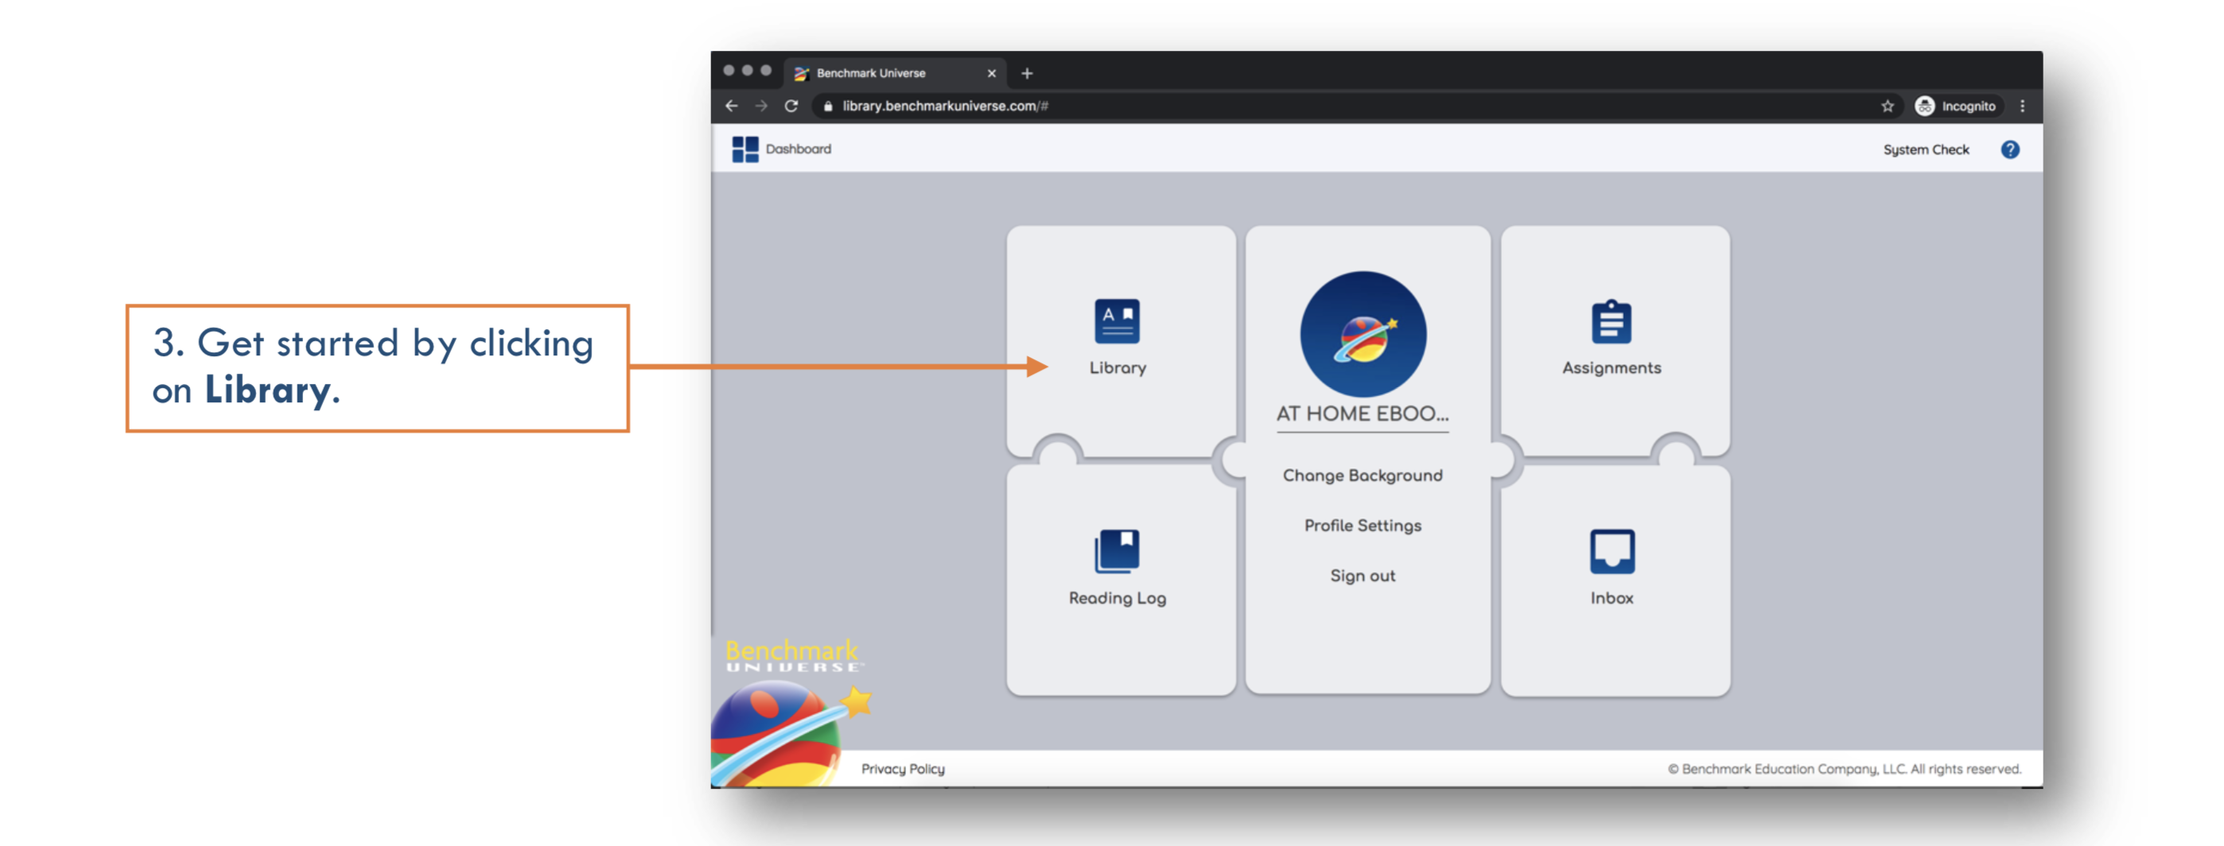Screen dimensions: 2224x846
Task: Open the Chrome three-dot menu
Action: coord(2022,107)
